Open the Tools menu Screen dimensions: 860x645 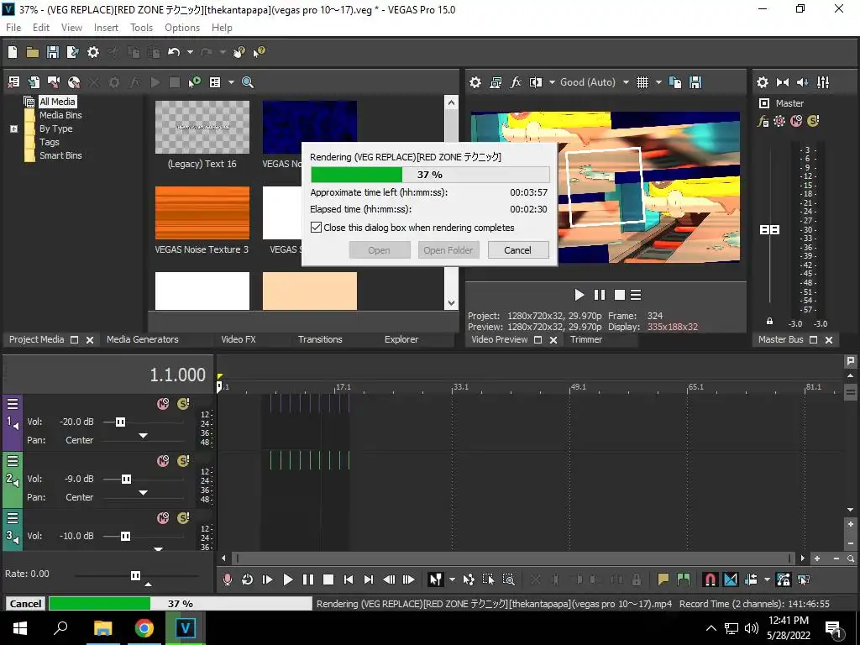click(x=141, y=28)
